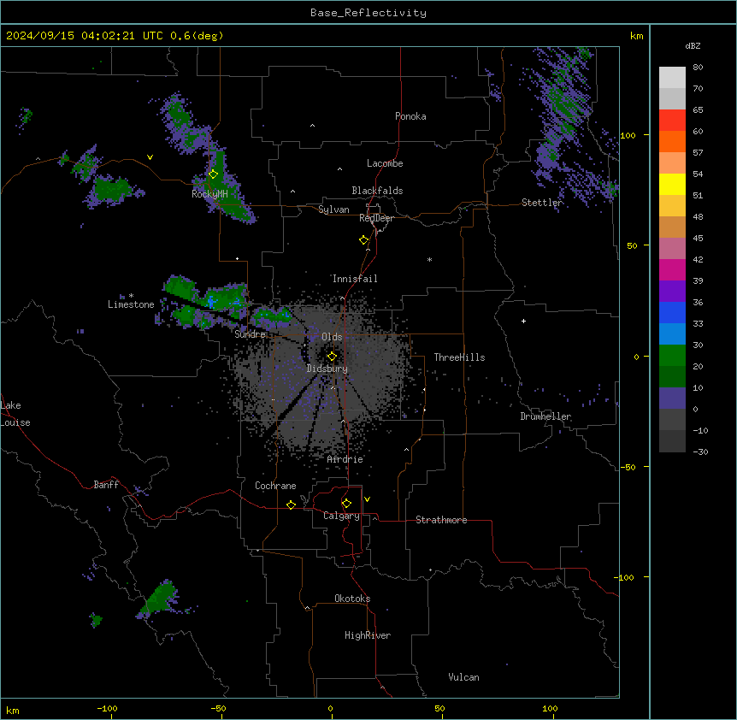Screen dimensions: 737x720
Task: Click the 2024/09/15 04:02:21 UTC timestamp
Action: pos(85,36)
